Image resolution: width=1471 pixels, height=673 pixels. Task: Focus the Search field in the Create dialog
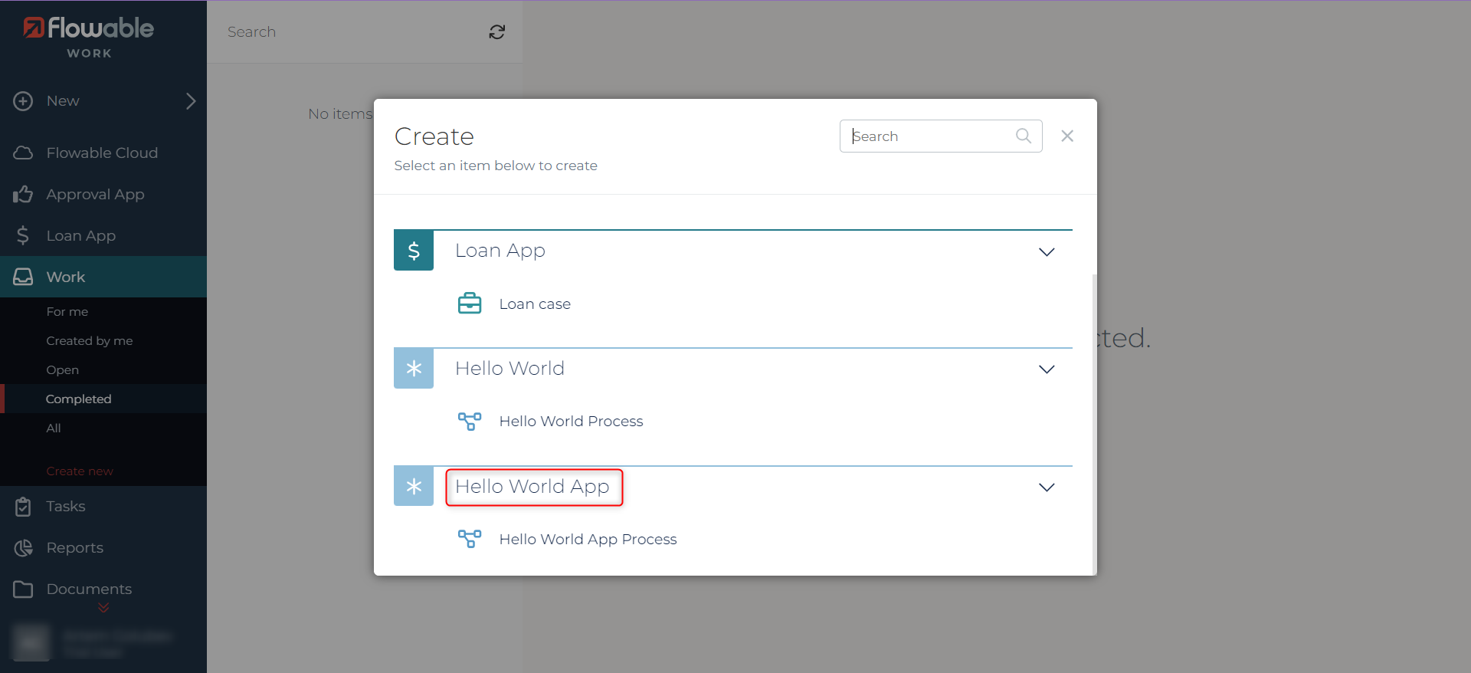(x=931, y=136)
